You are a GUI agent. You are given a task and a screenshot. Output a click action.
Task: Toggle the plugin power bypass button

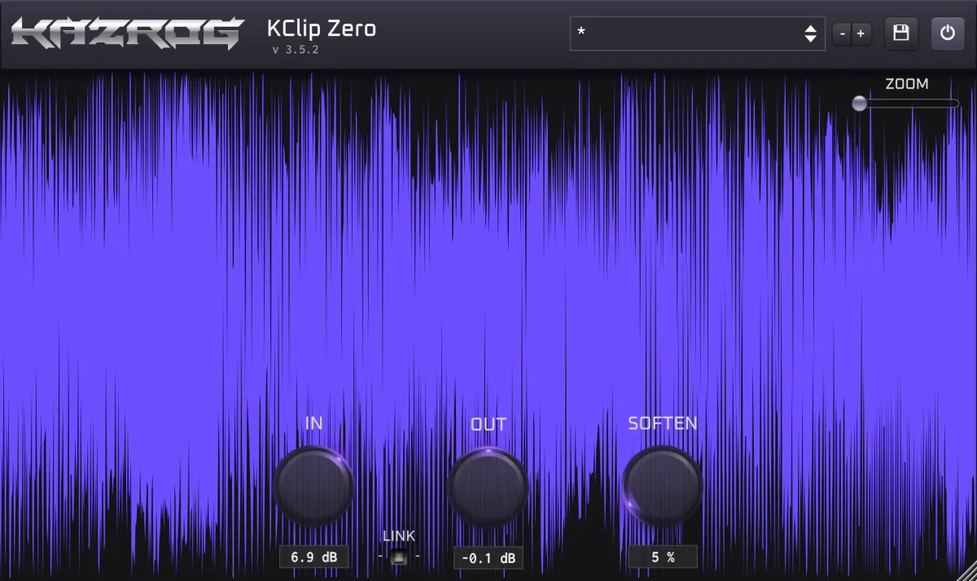[x=947, y=33]
